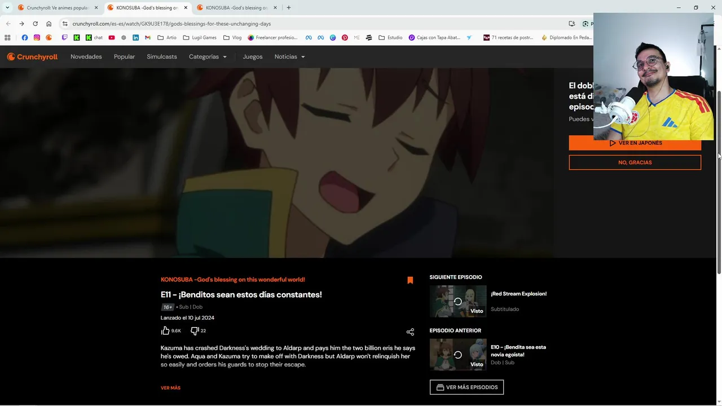
Task: Click the share icon below the episode title
Action: coord(410,332)
